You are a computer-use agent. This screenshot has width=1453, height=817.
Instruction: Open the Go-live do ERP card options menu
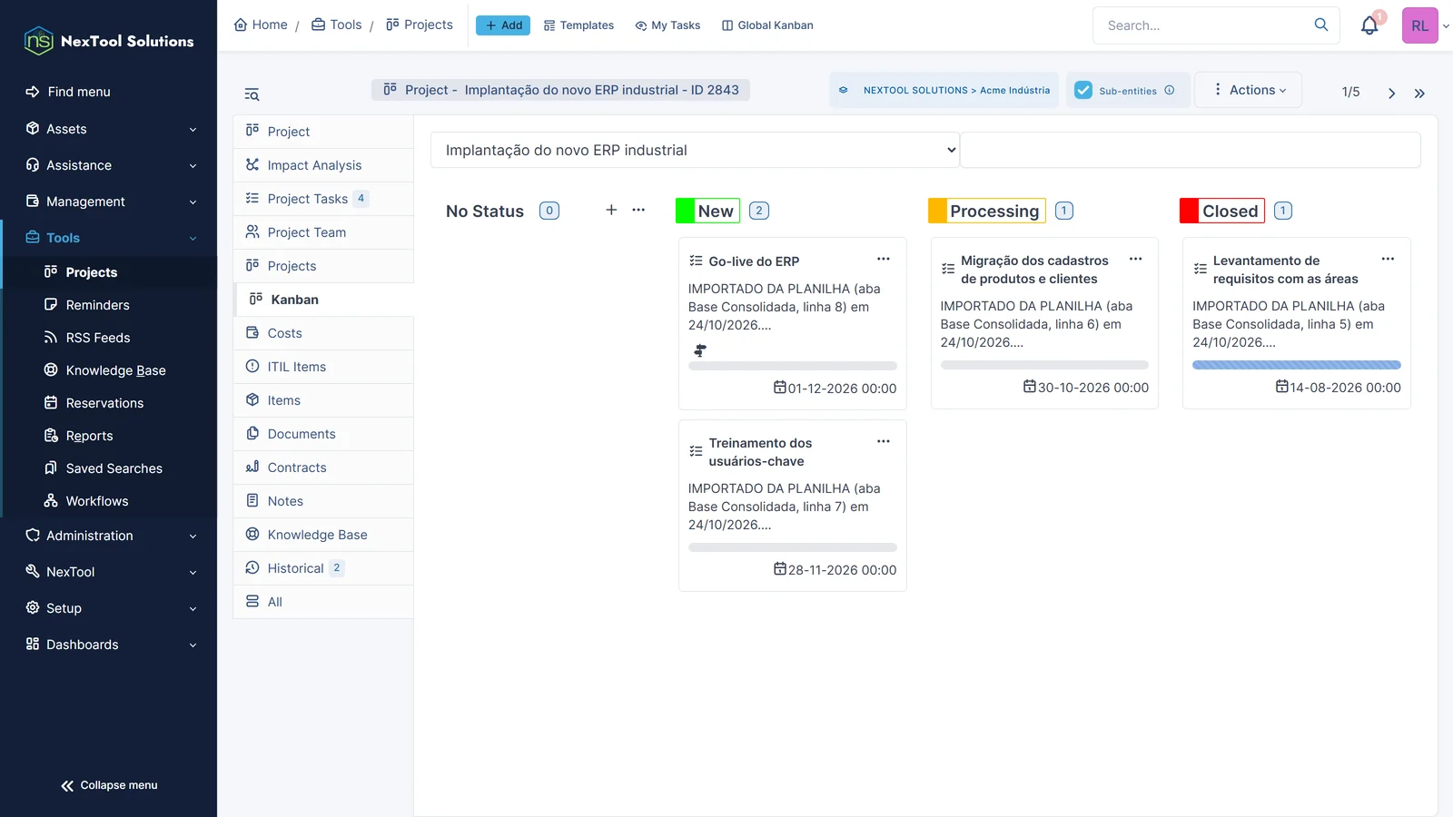coord(884,259)
